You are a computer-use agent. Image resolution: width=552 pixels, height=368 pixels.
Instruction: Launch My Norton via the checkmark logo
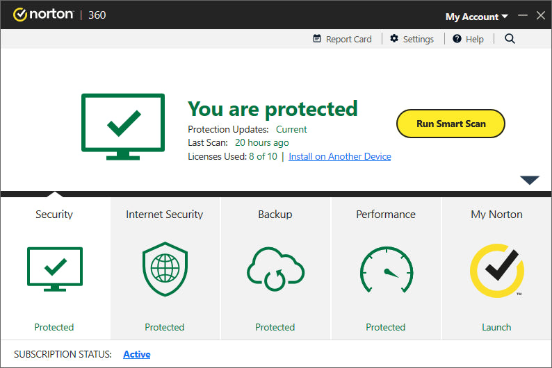coord(496,269)
